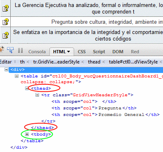
Task: Open the Firebug bug menu icon
Action: click(2, 50)
